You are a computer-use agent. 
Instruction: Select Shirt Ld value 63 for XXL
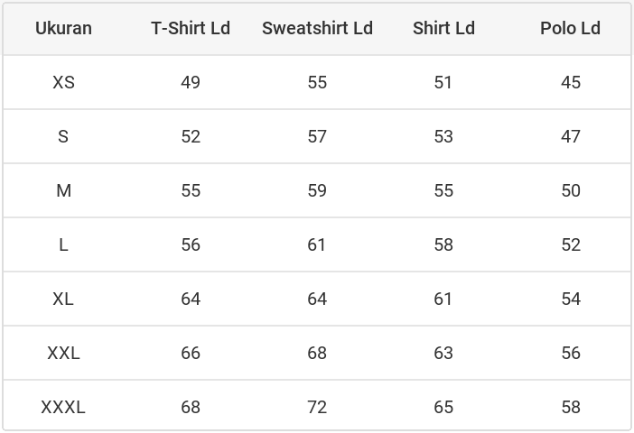pyautogui.click(x=443, y=353)
